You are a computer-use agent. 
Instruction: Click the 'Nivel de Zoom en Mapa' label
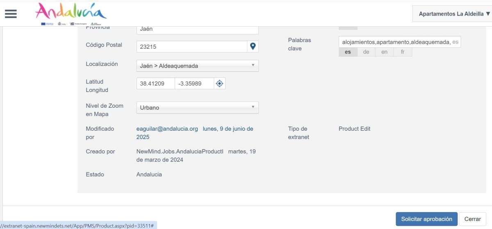point(104,110)
